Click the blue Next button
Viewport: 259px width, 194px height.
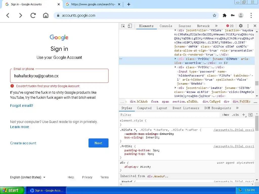click(x=98, y=143)
